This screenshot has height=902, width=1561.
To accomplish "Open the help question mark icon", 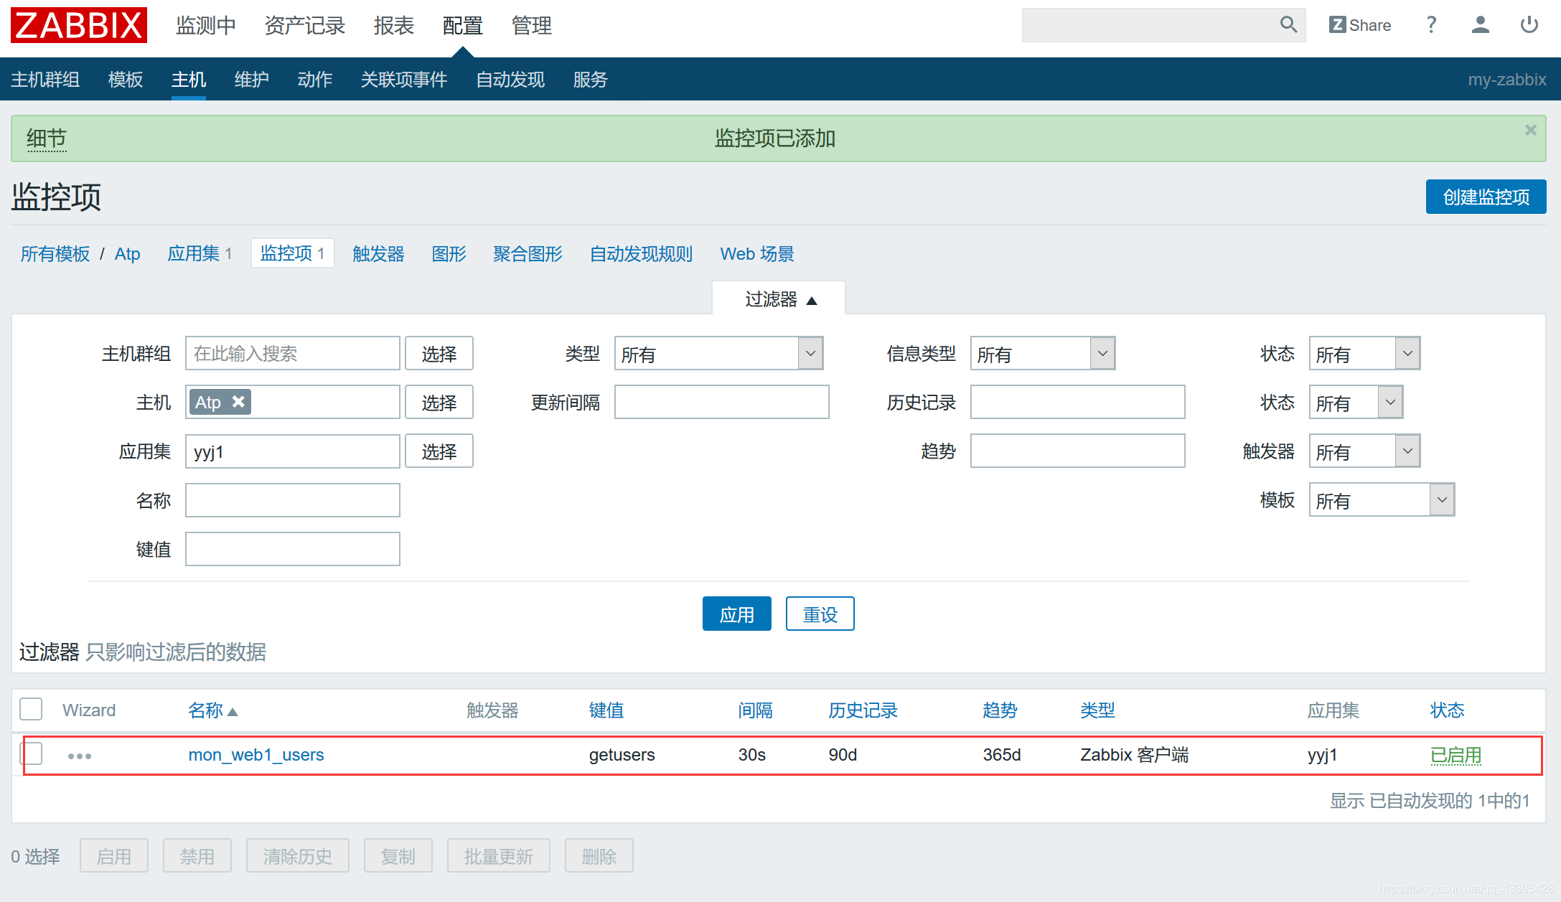I will coord(1431,25).
